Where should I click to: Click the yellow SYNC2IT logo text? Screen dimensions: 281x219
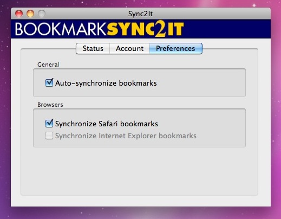145,29
